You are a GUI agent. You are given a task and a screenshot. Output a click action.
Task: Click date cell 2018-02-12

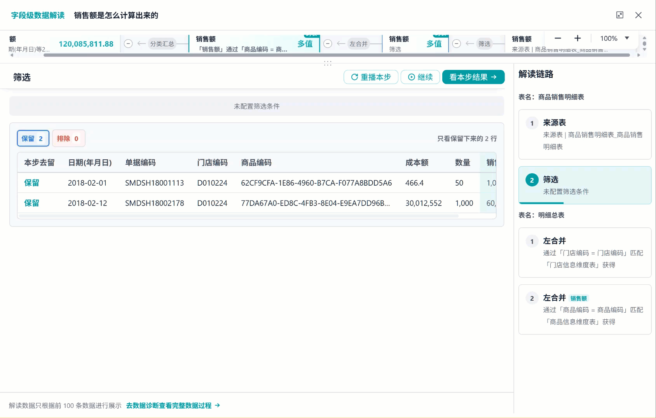coord(87,203)
